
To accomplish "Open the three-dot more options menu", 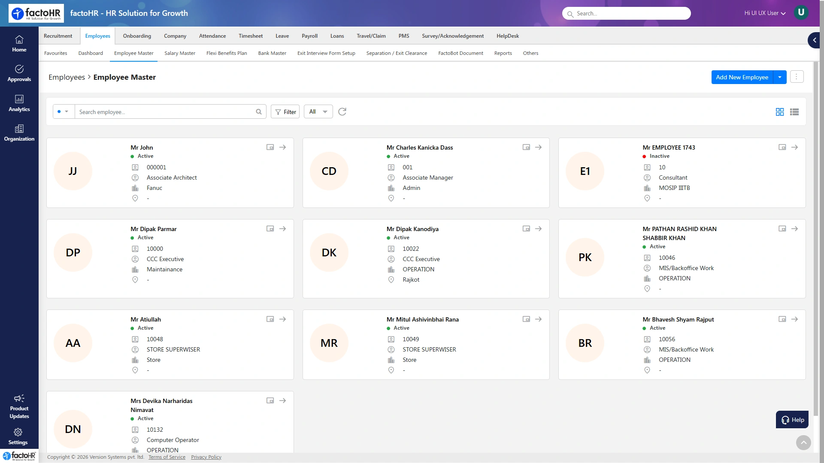I will point(797,77).
